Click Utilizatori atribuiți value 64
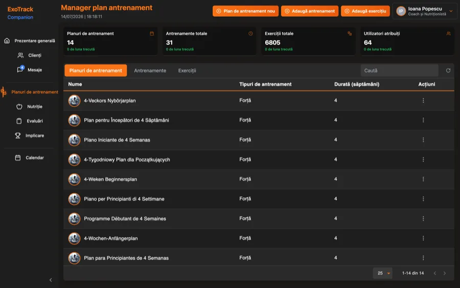Viewport: 460px width, 288px height. [x=367, y=43]
